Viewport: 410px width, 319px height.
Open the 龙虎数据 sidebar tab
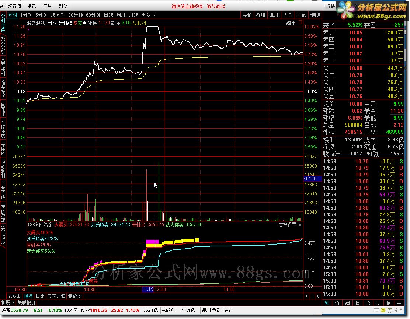click(3, 213)
